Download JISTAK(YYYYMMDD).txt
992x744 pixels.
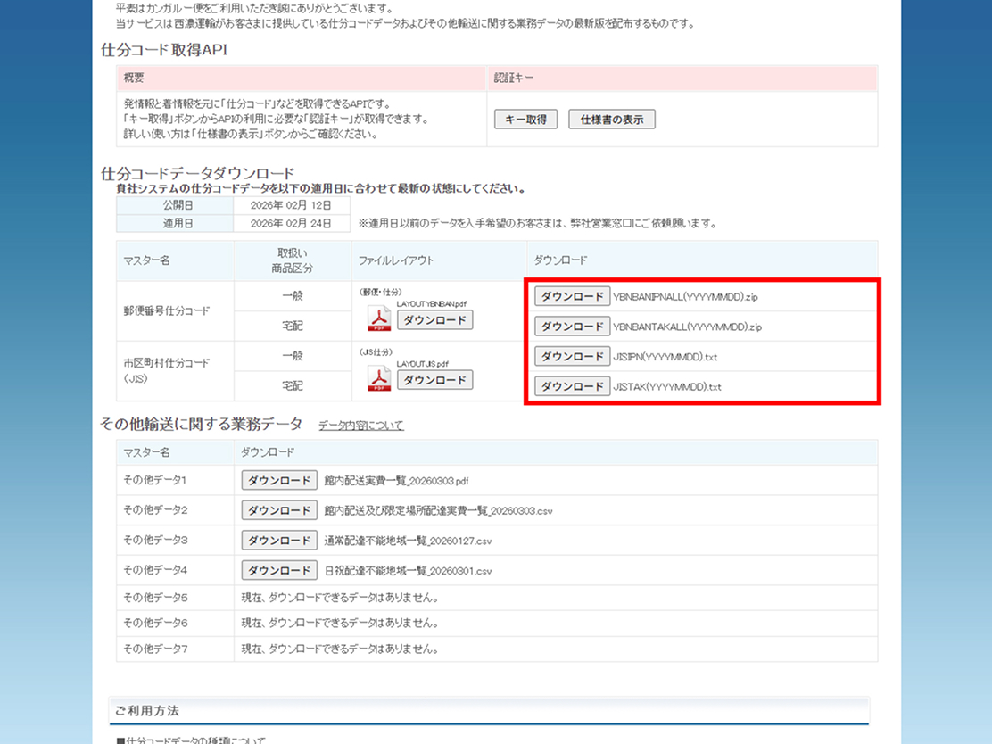pyautogui.click(x=573, y=386)
